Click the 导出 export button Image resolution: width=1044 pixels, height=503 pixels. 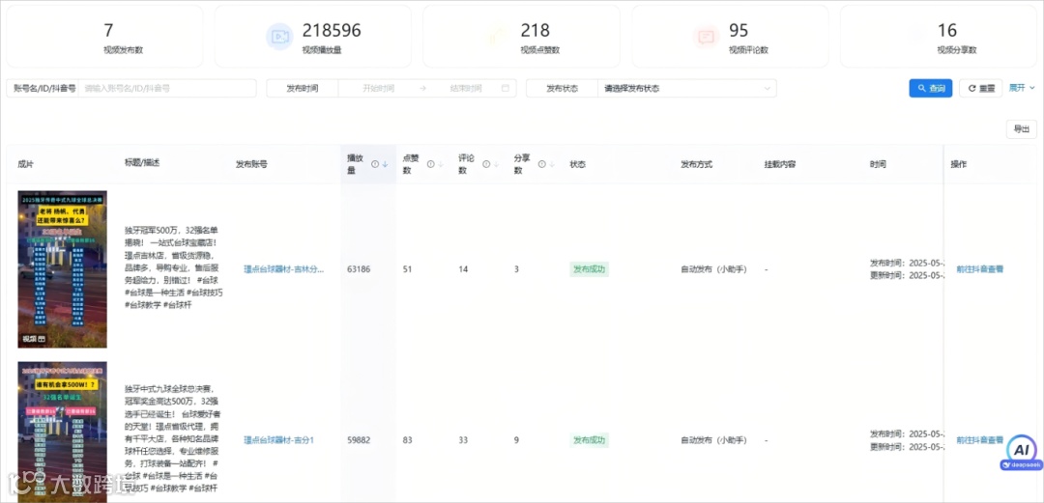coord(1022,129)
